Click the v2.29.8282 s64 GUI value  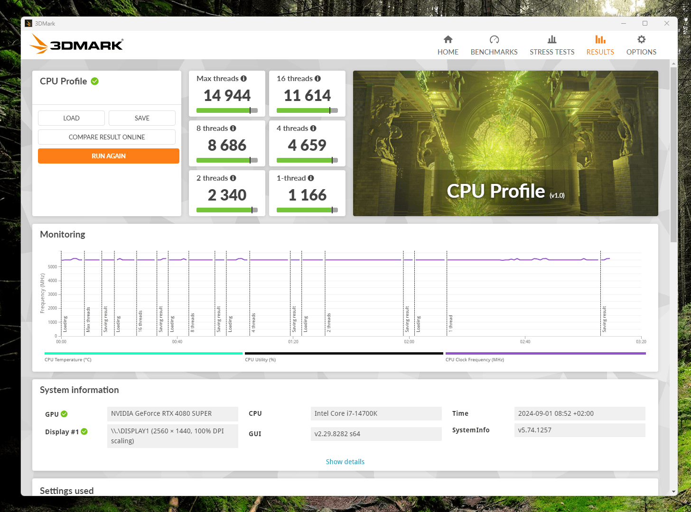(376, 434)
